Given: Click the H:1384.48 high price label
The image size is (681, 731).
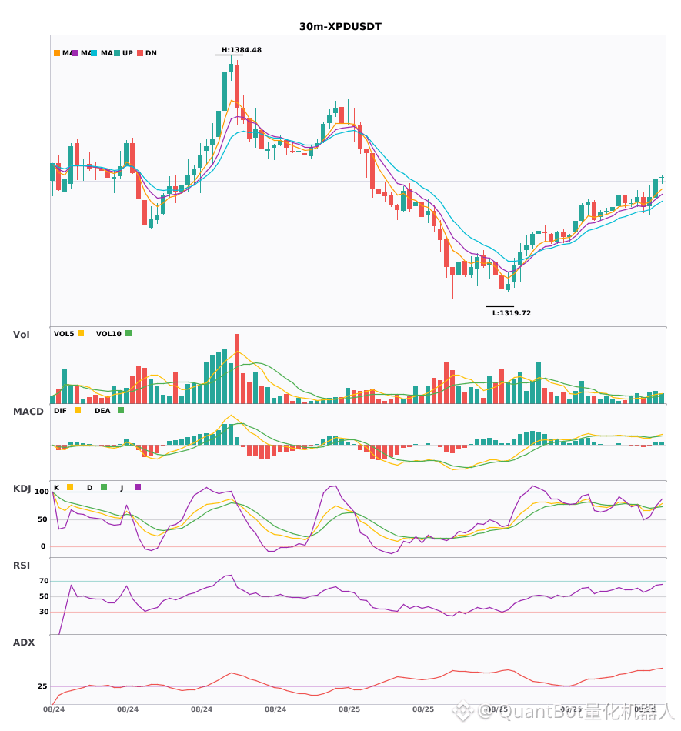Looking at the screenshot, I should coord(242,50).
